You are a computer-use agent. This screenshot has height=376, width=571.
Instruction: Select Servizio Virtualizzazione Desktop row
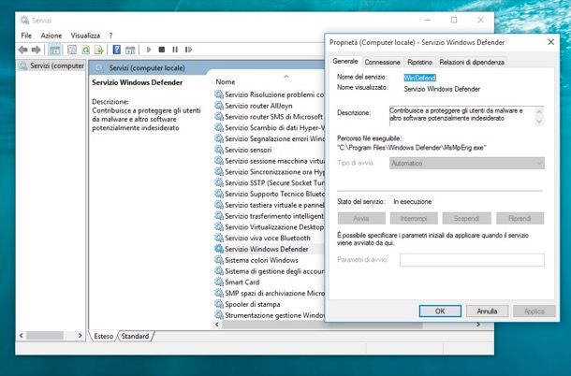coord(269,226)
